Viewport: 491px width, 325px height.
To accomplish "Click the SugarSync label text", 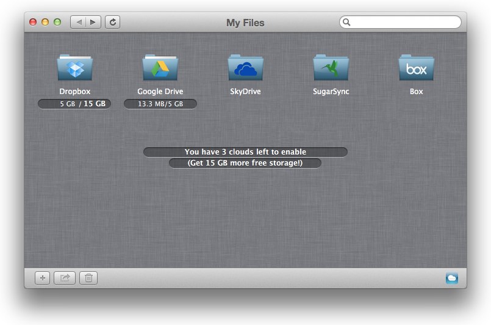I will pos(331,91).
